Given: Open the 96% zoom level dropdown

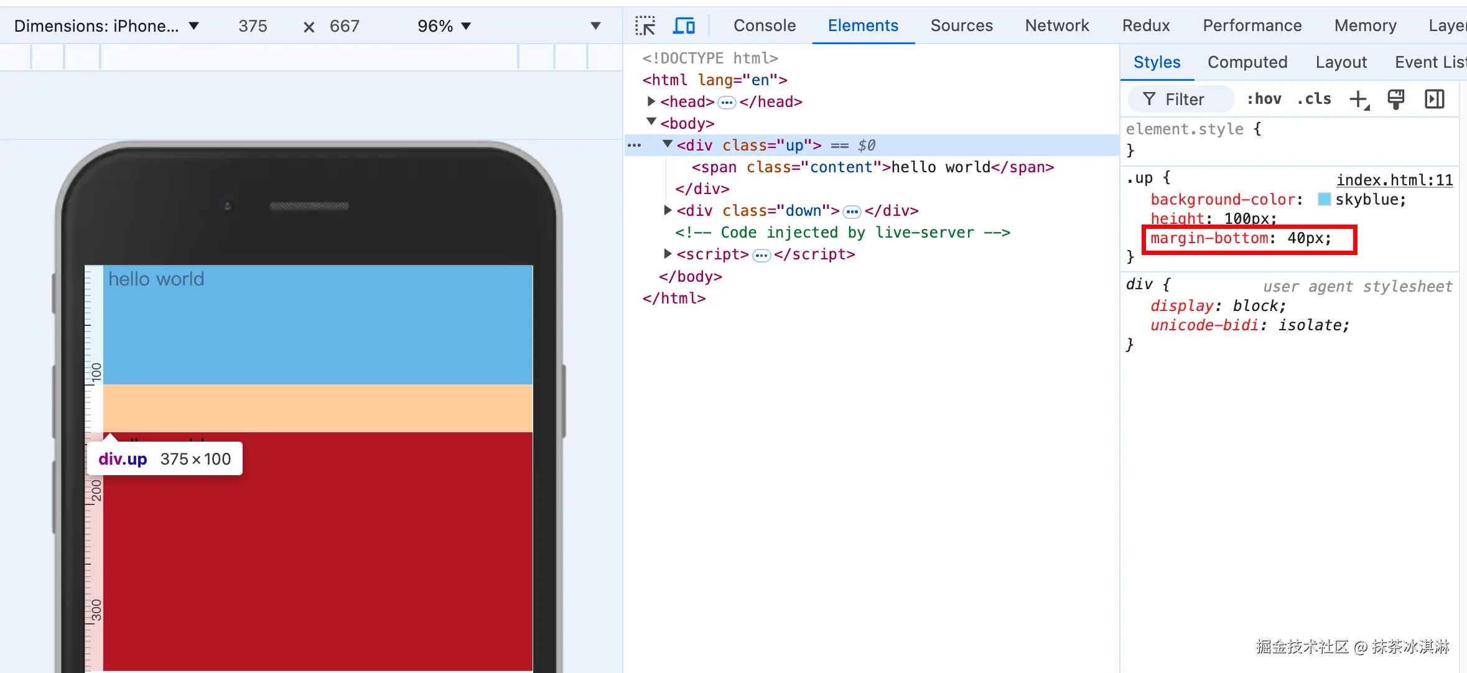Looking at the screenshot, I should pyautogui.click(x=444, y=26).
